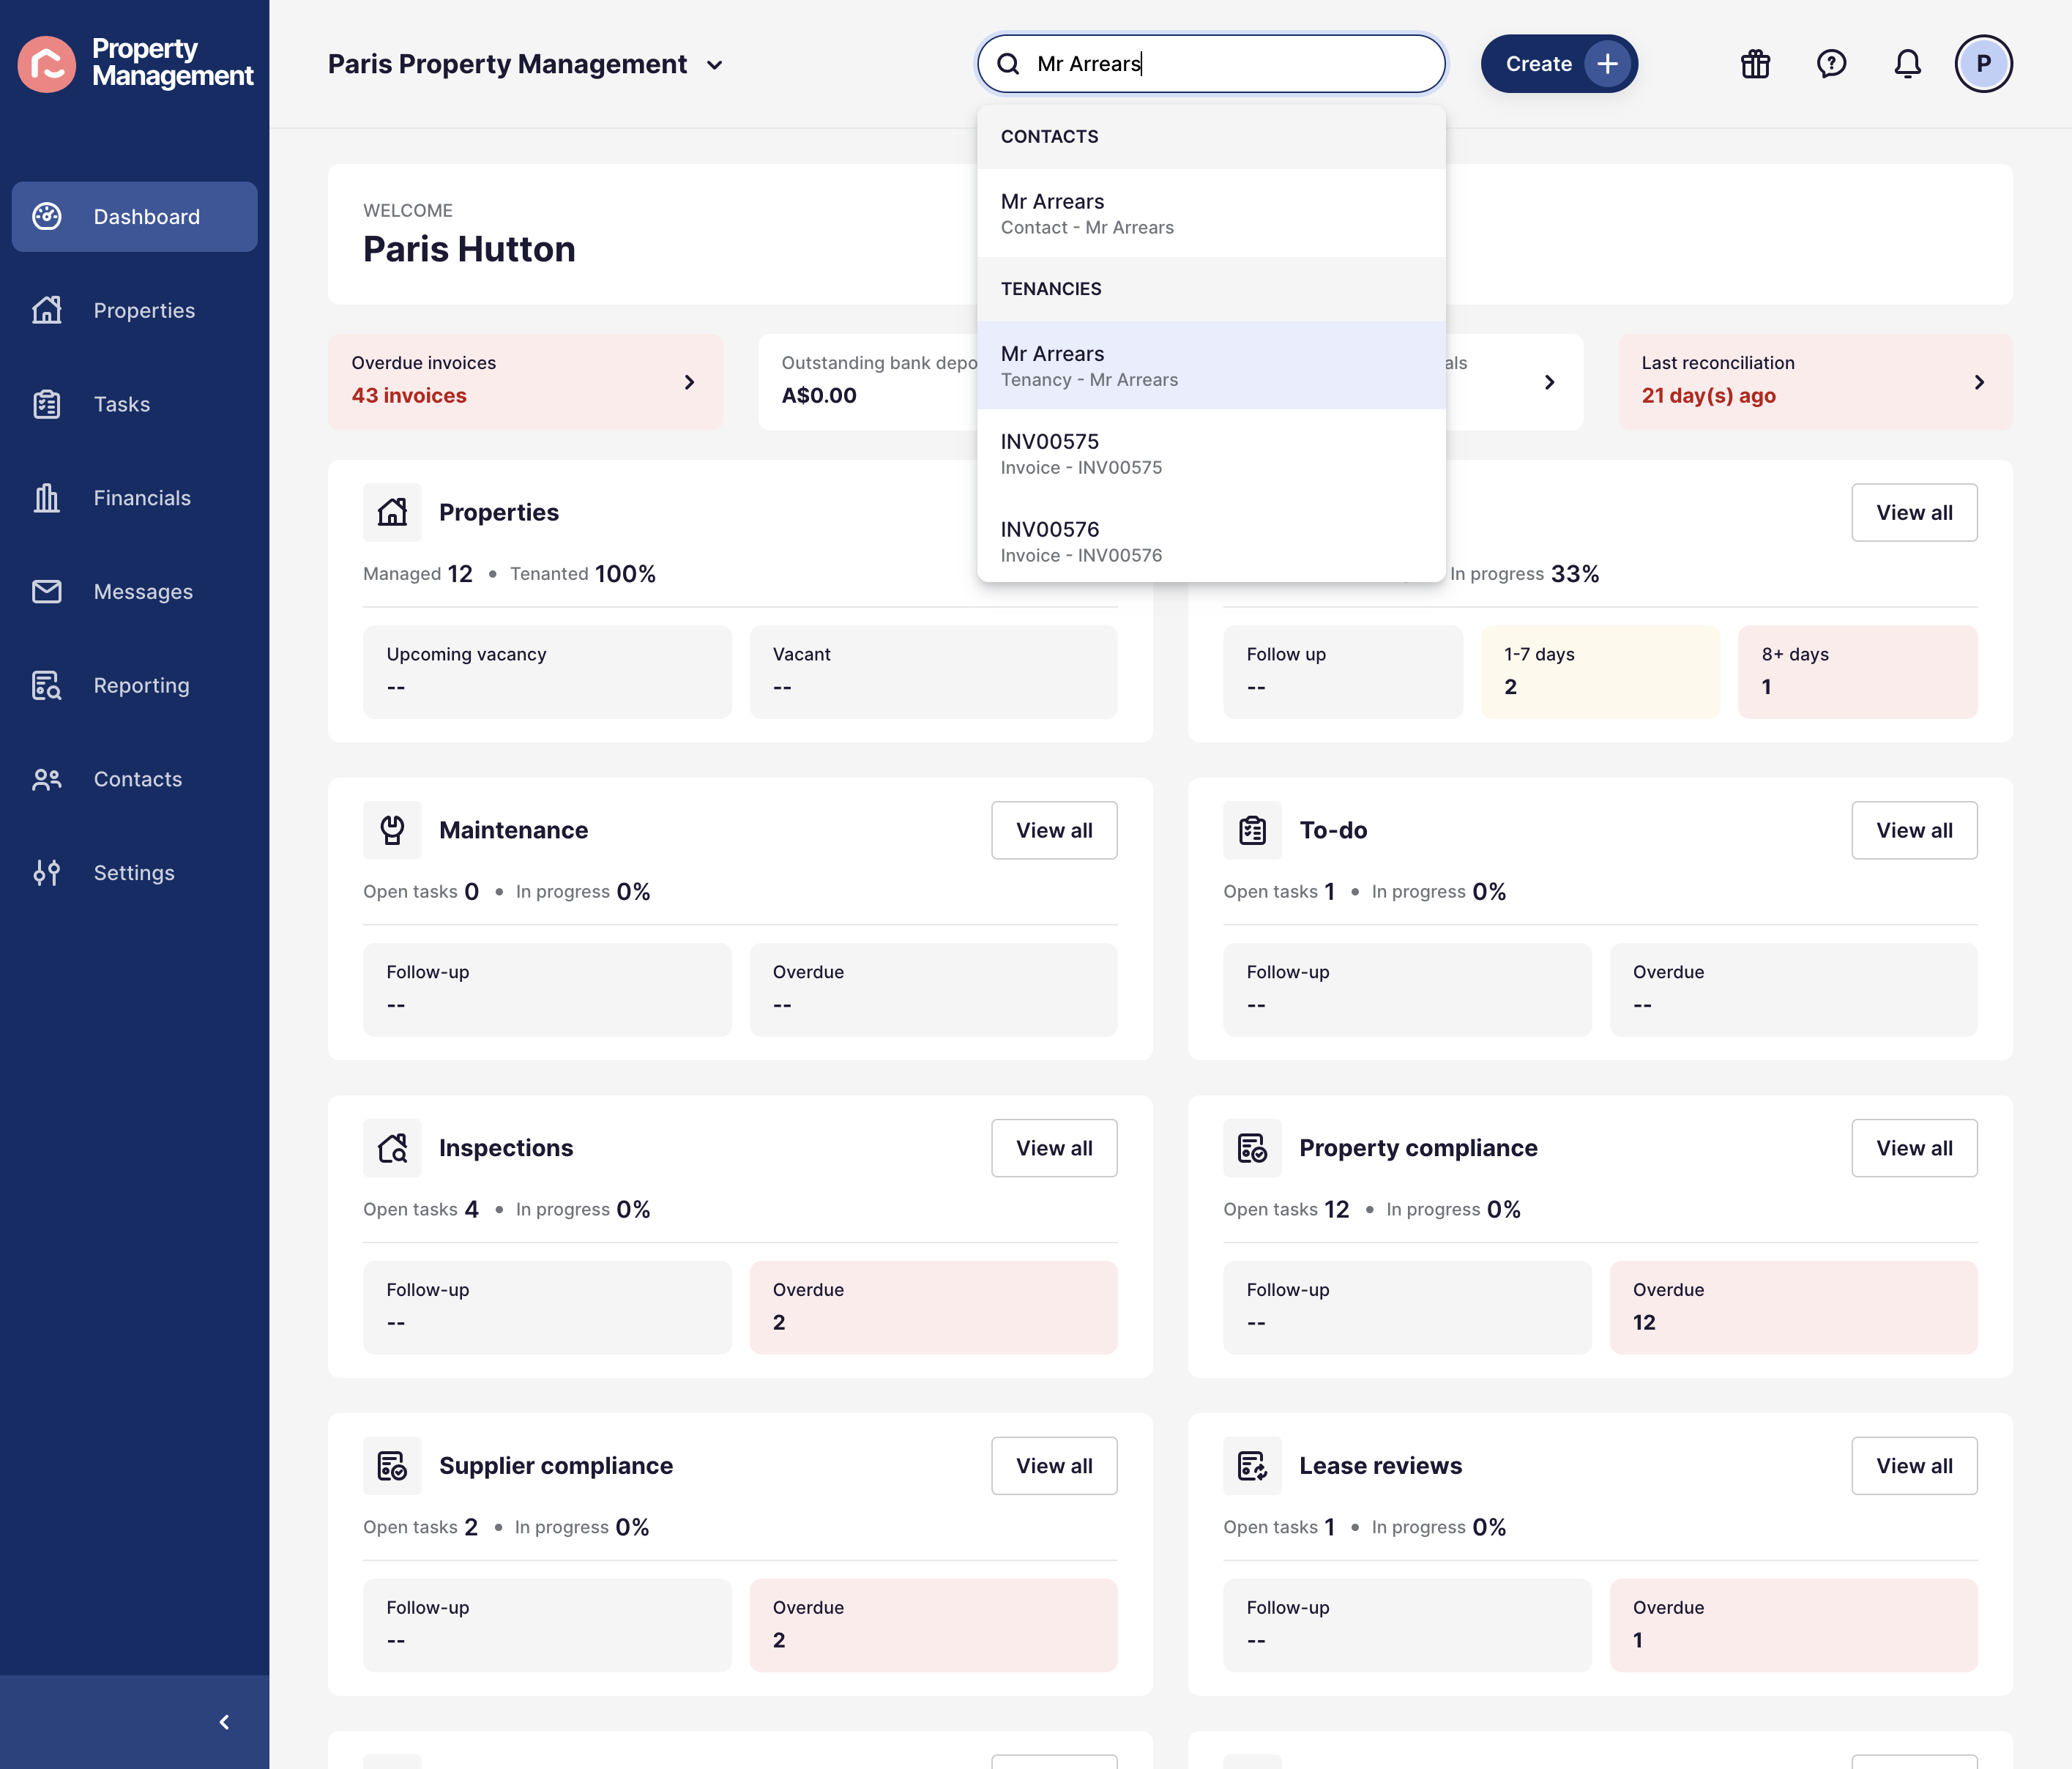Click the Lease reviews card icon
Screen dimensions: 2072x1769
(x=1252, y=1466)
